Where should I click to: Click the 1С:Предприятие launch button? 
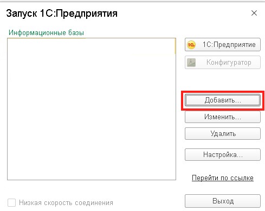[223, 44]
